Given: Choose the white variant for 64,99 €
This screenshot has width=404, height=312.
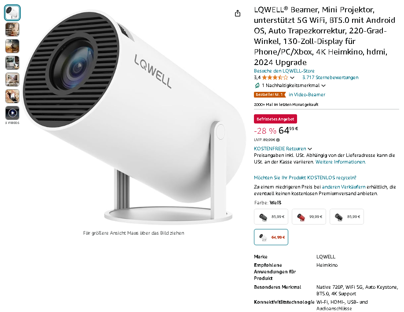Looking at the screenshot, I should (271, 237).
